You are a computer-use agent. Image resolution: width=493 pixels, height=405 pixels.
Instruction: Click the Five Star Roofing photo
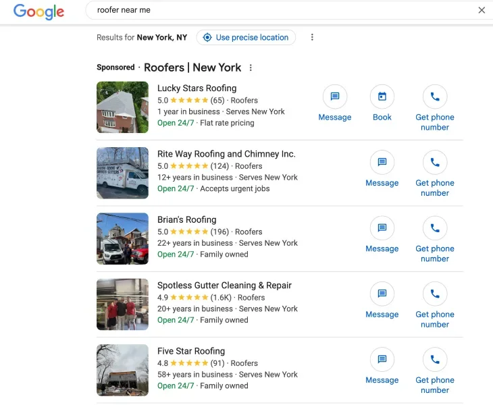tap(122, 370)
